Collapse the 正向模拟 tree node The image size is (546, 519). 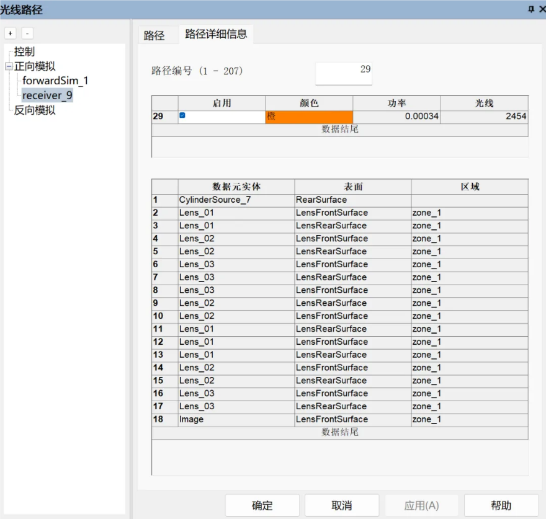coord(9,66)
